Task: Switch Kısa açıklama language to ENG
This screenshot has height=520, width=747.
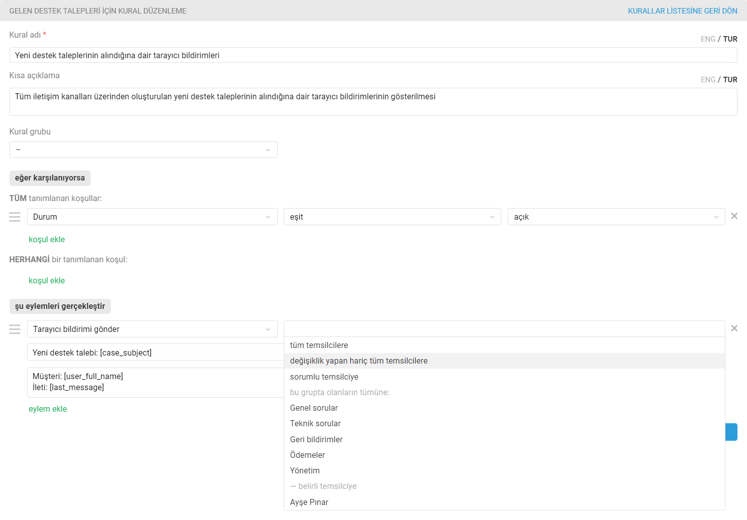Action: pos(708,79)
